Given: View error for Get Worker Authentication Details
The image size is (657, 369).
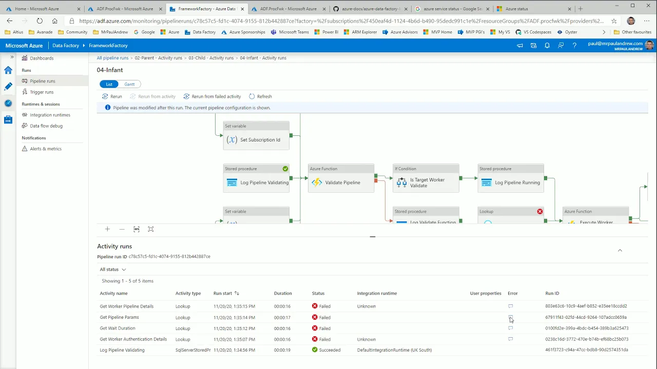Looking at the screenshot, I should coord(510,339).
